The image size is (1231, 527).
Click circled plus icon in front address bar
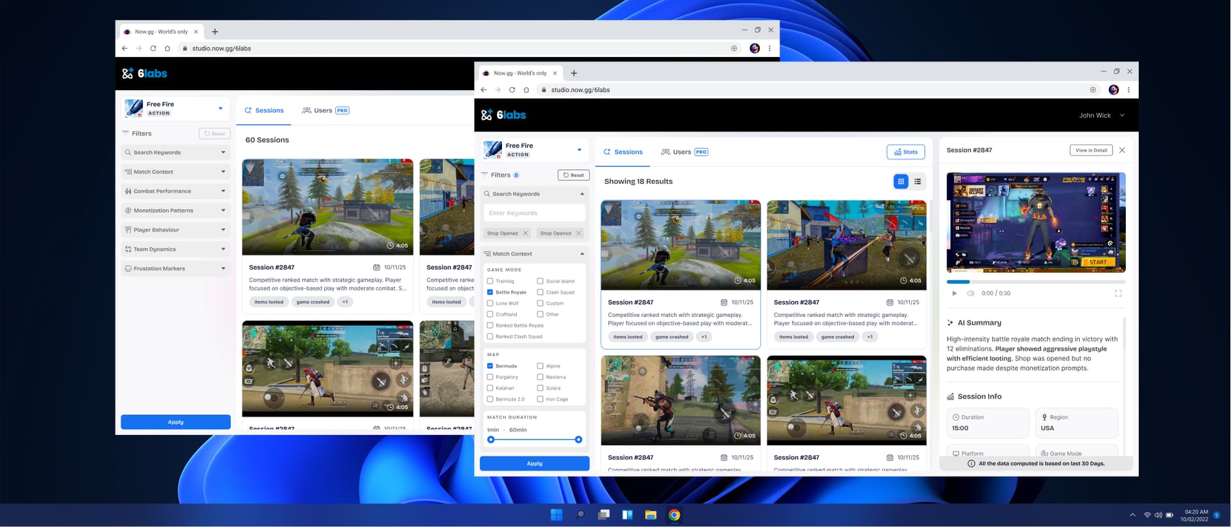pos(1093,90)
